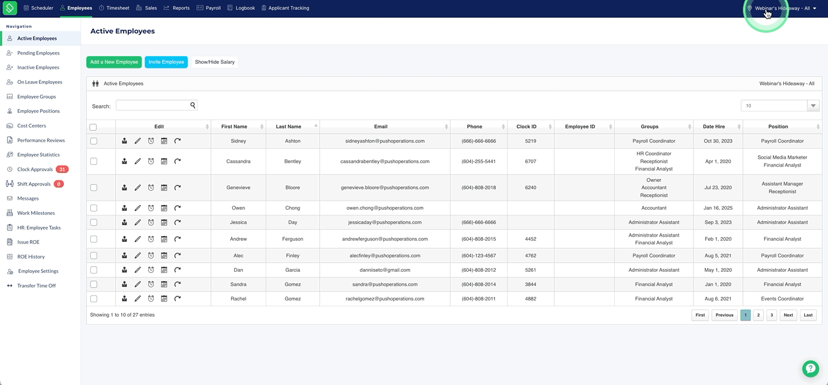Switch to the Timesheet tab
Screen dimensions: 828x385
tap(114, 8)
